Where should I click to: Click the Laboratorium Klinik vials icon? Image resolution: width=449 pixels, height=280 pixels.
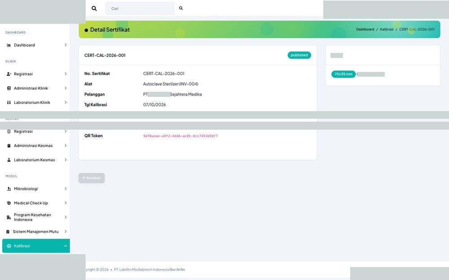coord(9,103)
